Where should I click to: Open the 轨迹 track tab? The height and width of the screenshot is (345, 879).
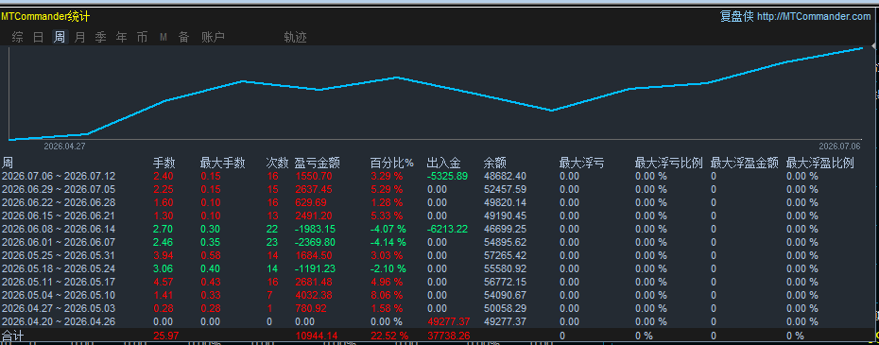(296, 38)
